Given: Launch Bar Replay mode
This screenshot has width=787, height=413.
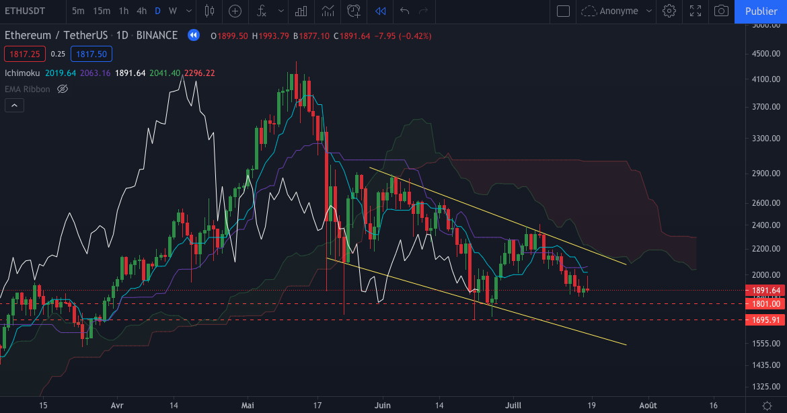Looking at the screenshot, I should pos(379,11).
